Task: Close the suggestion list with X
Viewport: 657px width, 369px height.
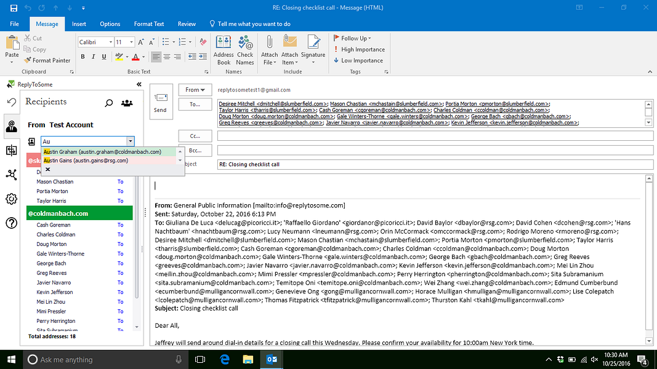Action: (x=48, y=170)
